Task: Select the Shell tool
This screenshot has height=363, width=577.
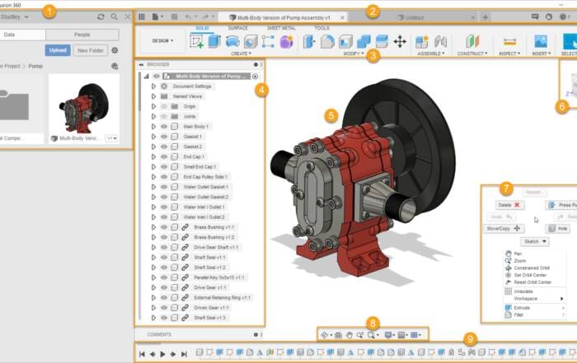Action: [345, 41]
